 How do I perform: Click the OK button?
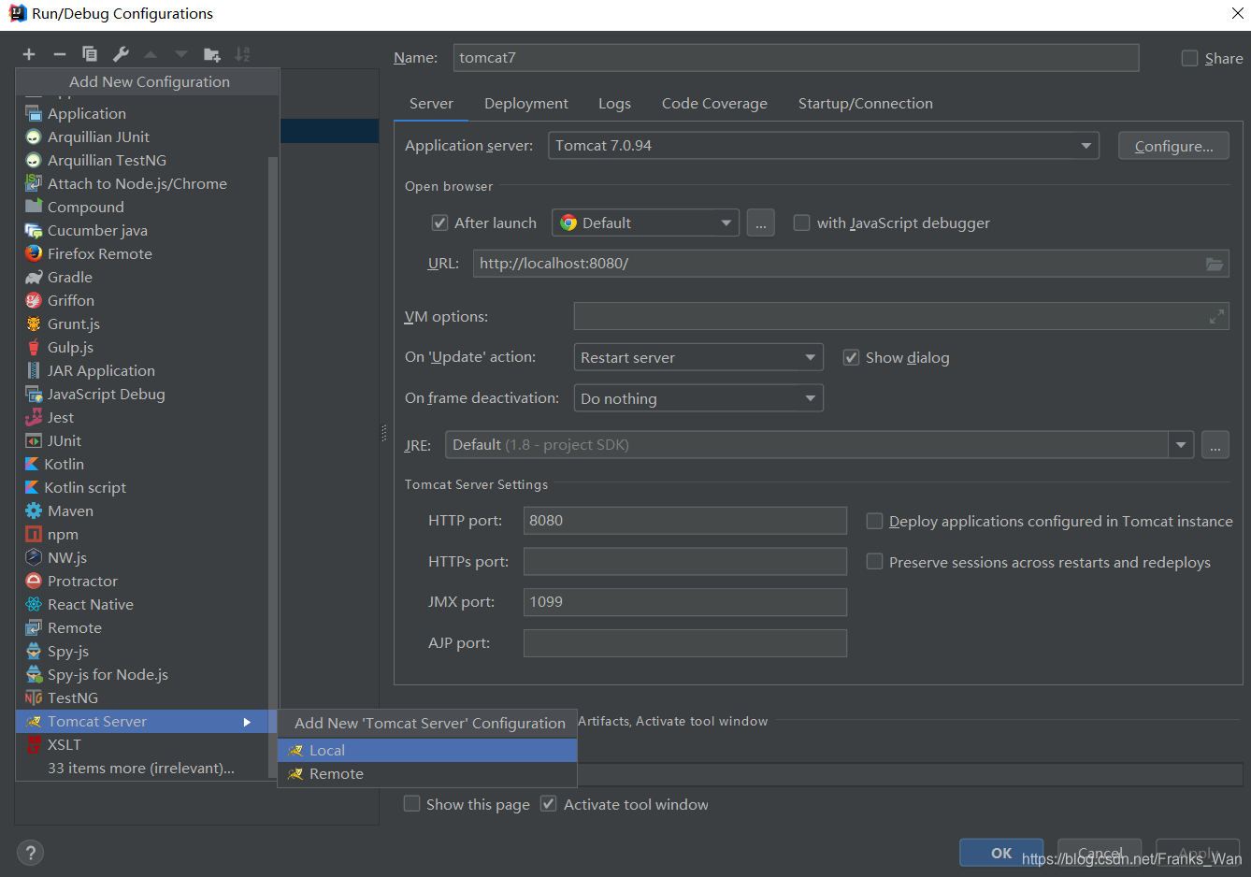point(1001,853)
